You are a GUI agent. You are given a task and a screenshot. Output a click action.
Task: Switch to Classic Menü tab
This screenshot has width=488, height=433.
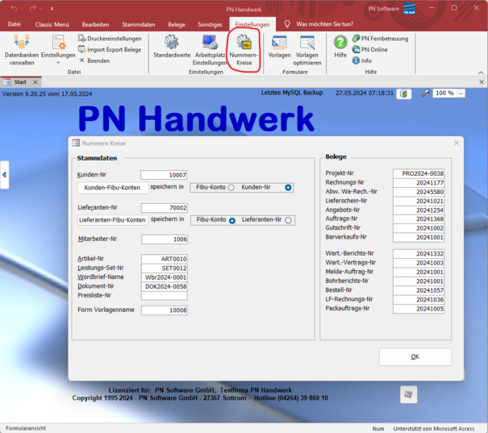pos(52,24)
